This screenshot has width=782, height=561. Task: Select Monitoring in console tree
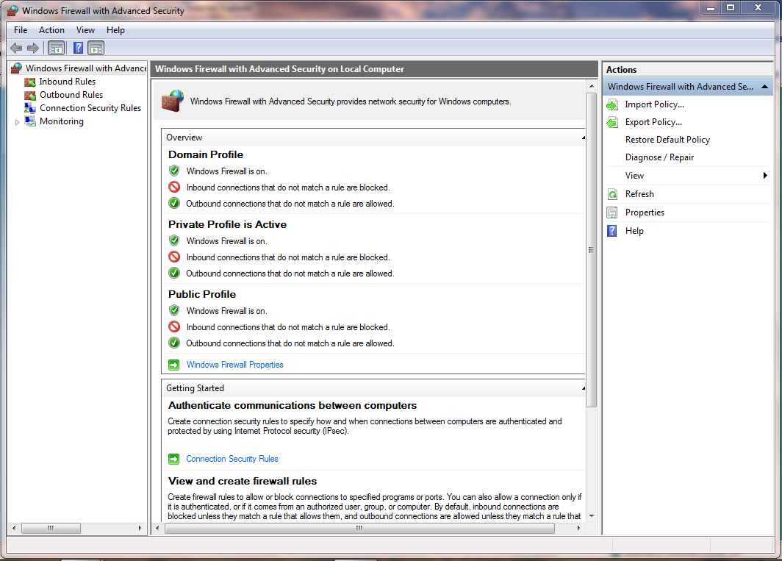pyautogui.click(x=61, y=121)
